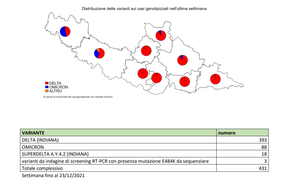Click the E484K mutation screening row text
Screen dimensions: 283x189
(x=115, y=161)
